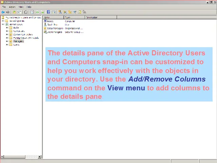Select the ForeignSecurityPrincipals tree item

[26, 38]
